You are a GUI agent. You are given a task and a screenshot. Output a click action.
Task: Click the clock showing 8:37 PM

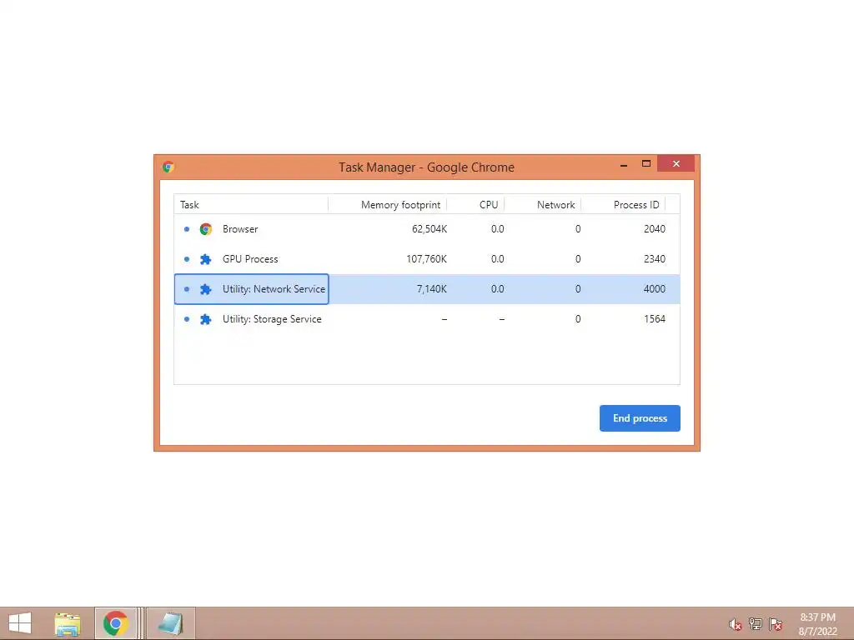(x=817, y=617)
